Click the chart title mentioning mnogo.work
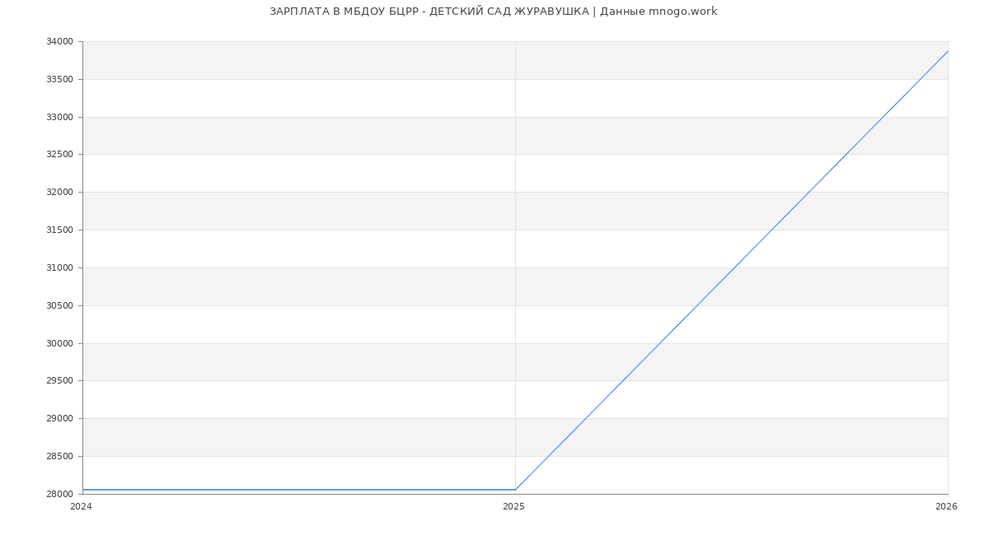 (x=493, y=12)
